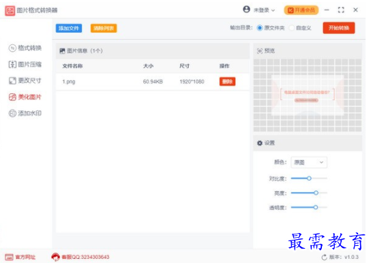The image size is (371, 263).
Task: Adjust the 透明度 opacity slider
Action: pyautogui.click(x=309, y=207)
